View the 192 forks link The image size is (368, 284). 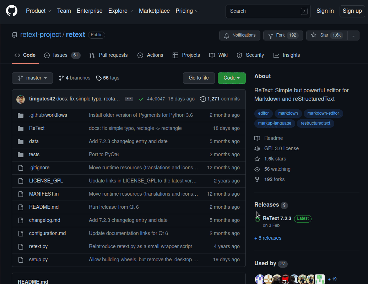pos(270,179)
